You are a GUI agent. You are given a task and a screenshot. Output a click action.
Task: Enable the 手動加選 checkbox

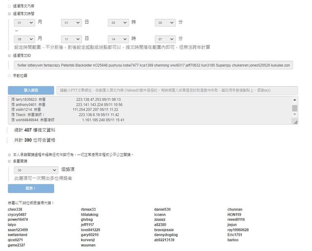click(x=9, y=76)
